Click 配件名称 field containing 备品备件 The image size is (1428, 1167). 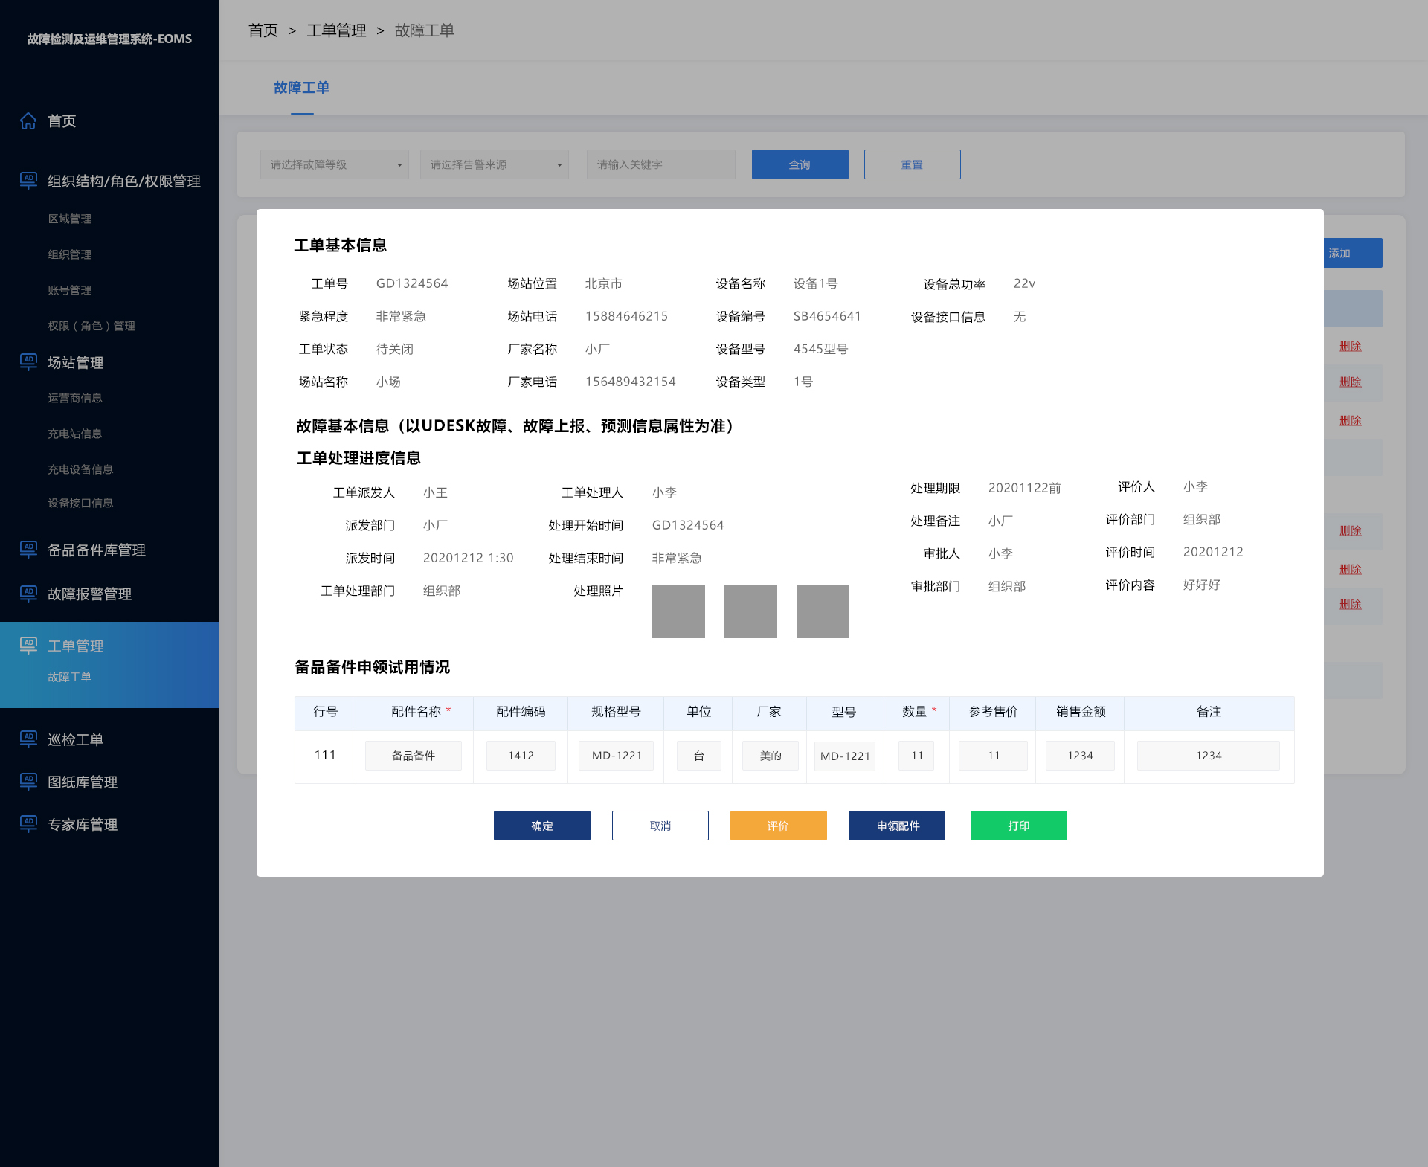(x=414, y=756)
